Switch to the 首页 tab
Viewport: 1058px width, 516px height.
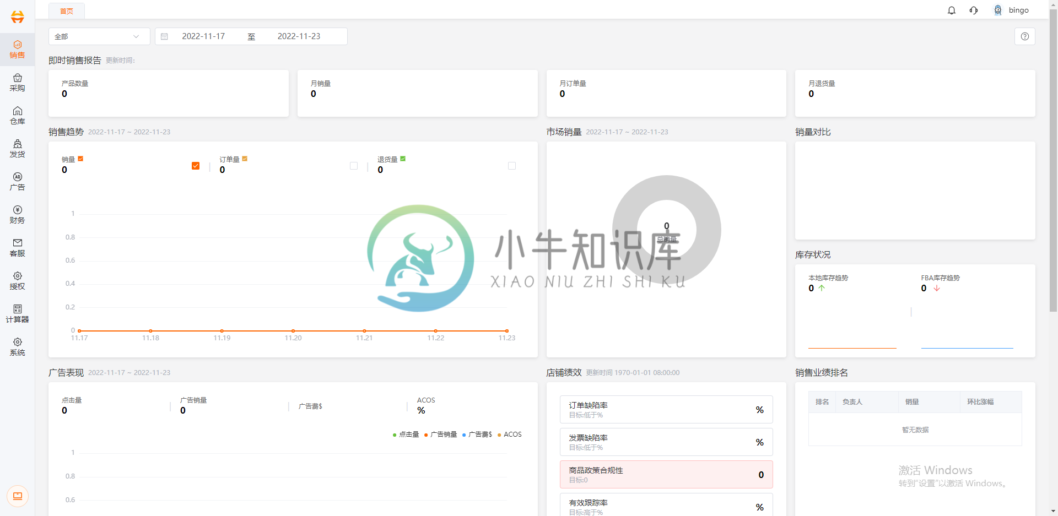pyautogui.click(x=67, y=11)
